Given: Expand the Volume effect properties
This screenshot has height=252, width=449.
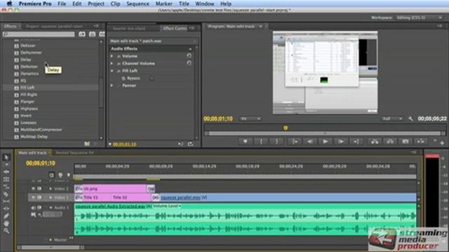Looking at the screenshot, I should [112, 56].
